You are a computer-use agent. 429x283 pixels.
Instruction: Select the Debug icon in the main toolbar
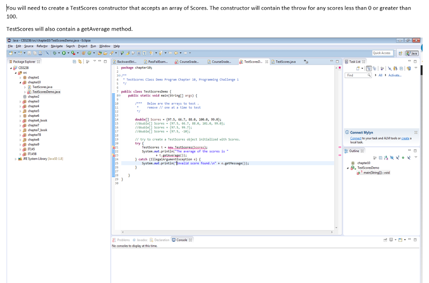point(55,53)
